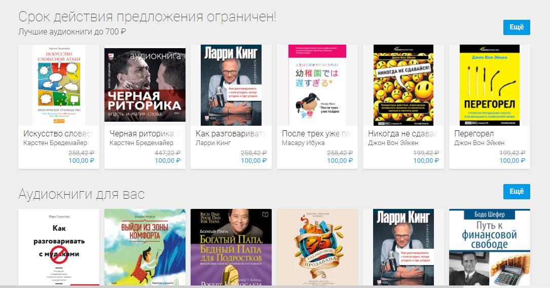Open title link 'Перегорел'
This screenshot has width=550, height=288.
coord(474,134)
